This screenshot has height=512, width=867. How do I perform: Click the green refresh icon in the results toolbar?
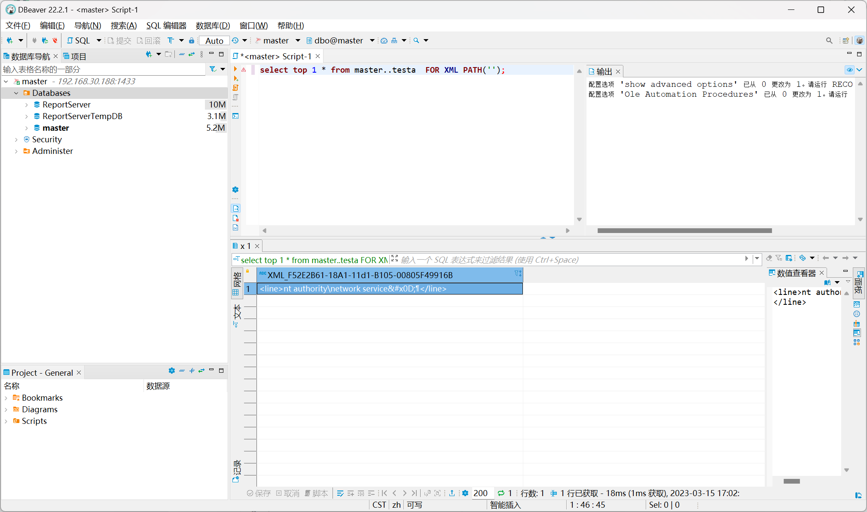click(501, 493)
